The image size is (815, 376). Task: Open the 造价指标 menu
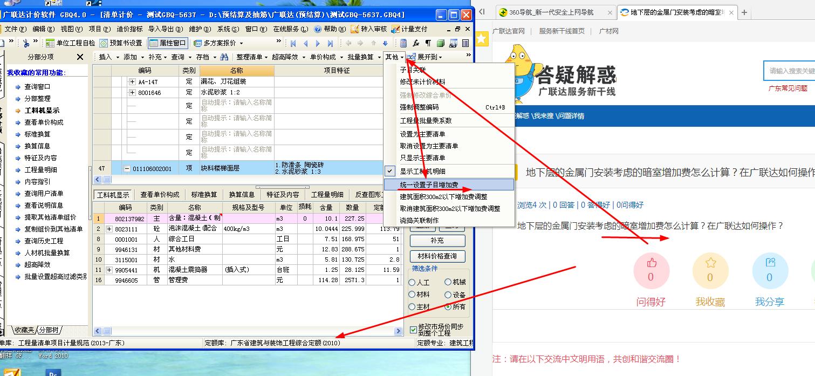[x=130, y=29]
